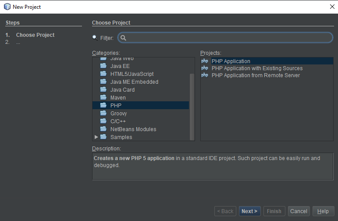The image size is (338, 221).
Task: Click the < Back button
Action: click(225, 211)
